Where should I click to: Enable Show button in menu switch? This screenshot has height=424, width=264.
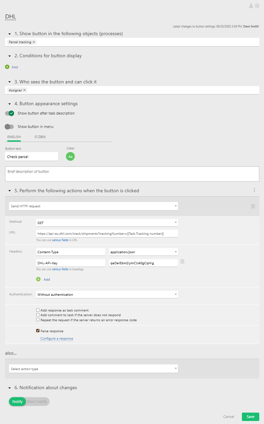coord(9,127)
